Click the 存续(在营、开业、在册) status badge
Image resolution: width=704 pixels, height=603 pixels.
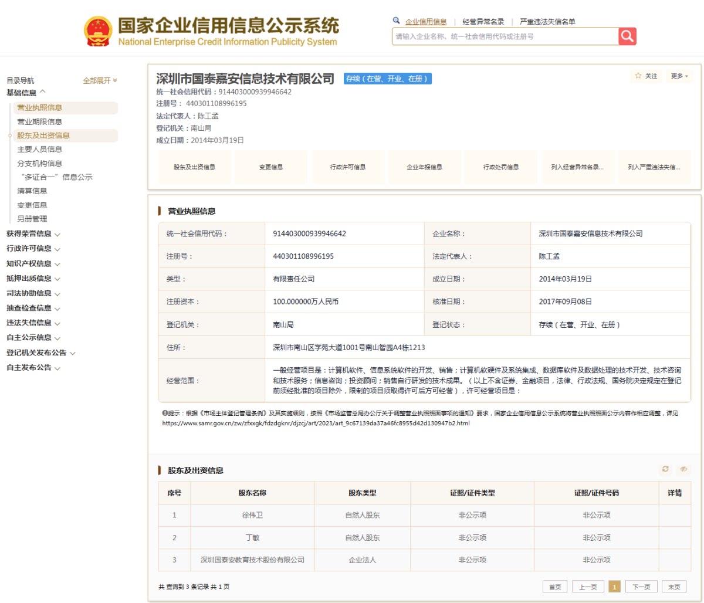coord(388,79)
